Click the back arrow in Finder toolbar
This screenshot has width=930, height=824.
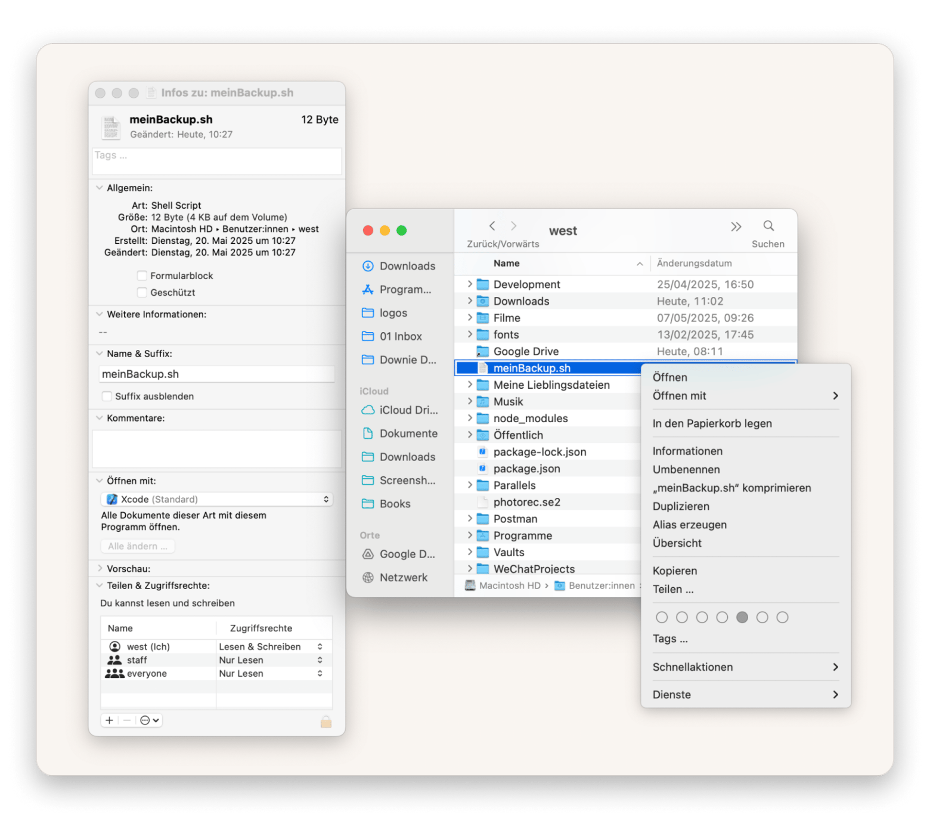(x=492, y=226)
